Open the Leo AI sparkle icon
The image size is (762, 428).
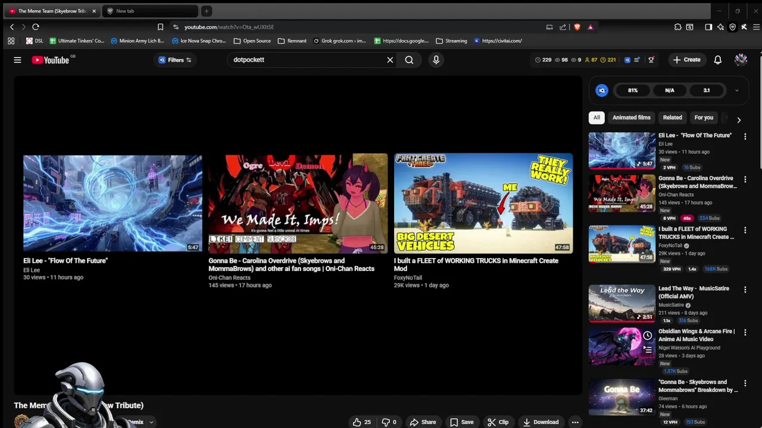(720, 27)
